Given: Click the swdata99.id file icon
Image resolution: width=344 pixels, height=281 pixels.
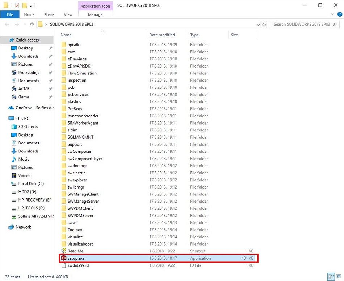Looking at the screenshot, I should click(64, 265).
